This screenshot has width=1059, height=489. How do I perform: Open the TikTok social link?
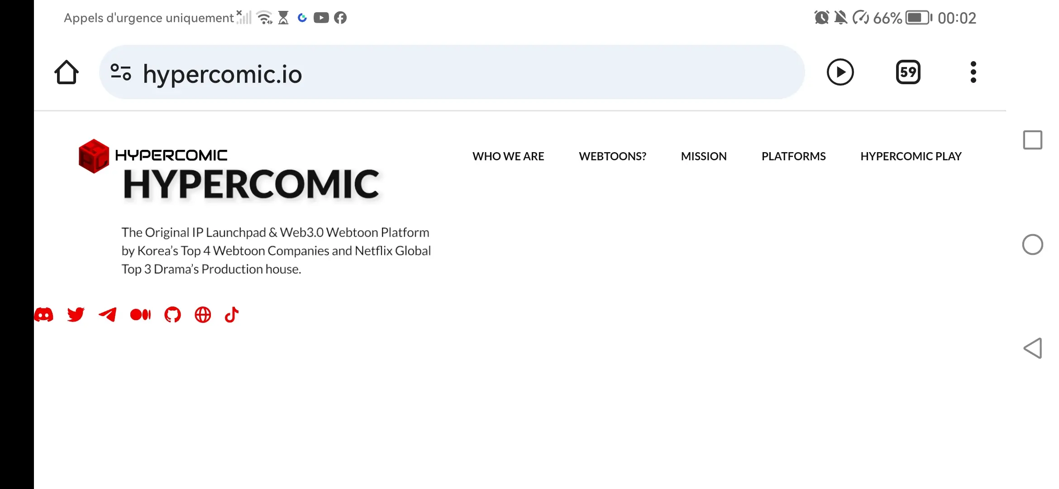coord(232,314)
